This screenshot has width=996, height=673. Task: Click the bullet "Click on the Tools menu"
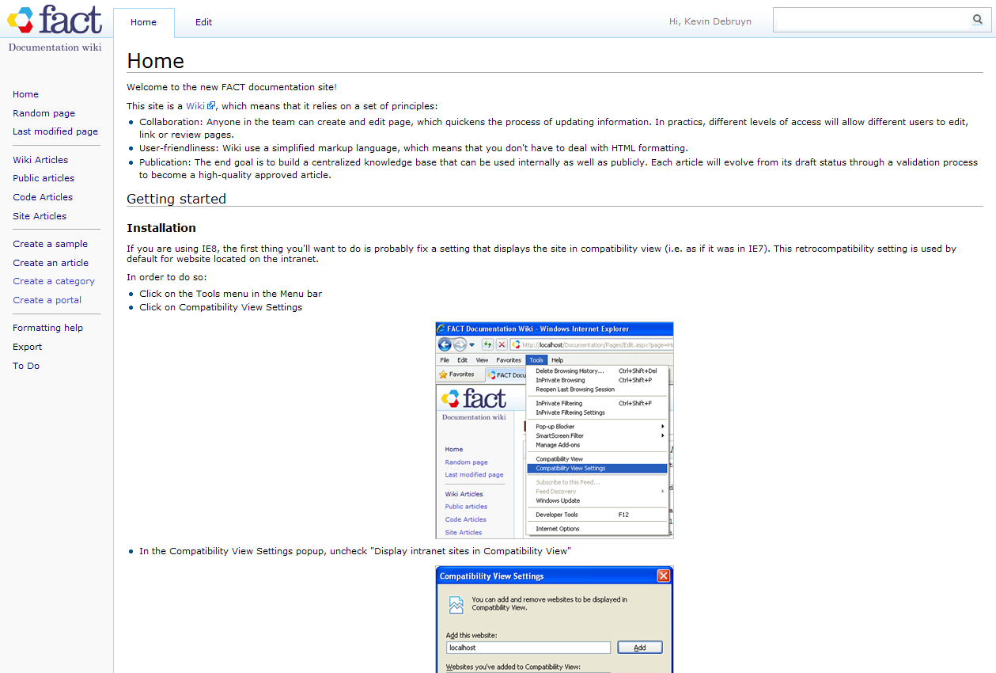click(x=231, y=294)
